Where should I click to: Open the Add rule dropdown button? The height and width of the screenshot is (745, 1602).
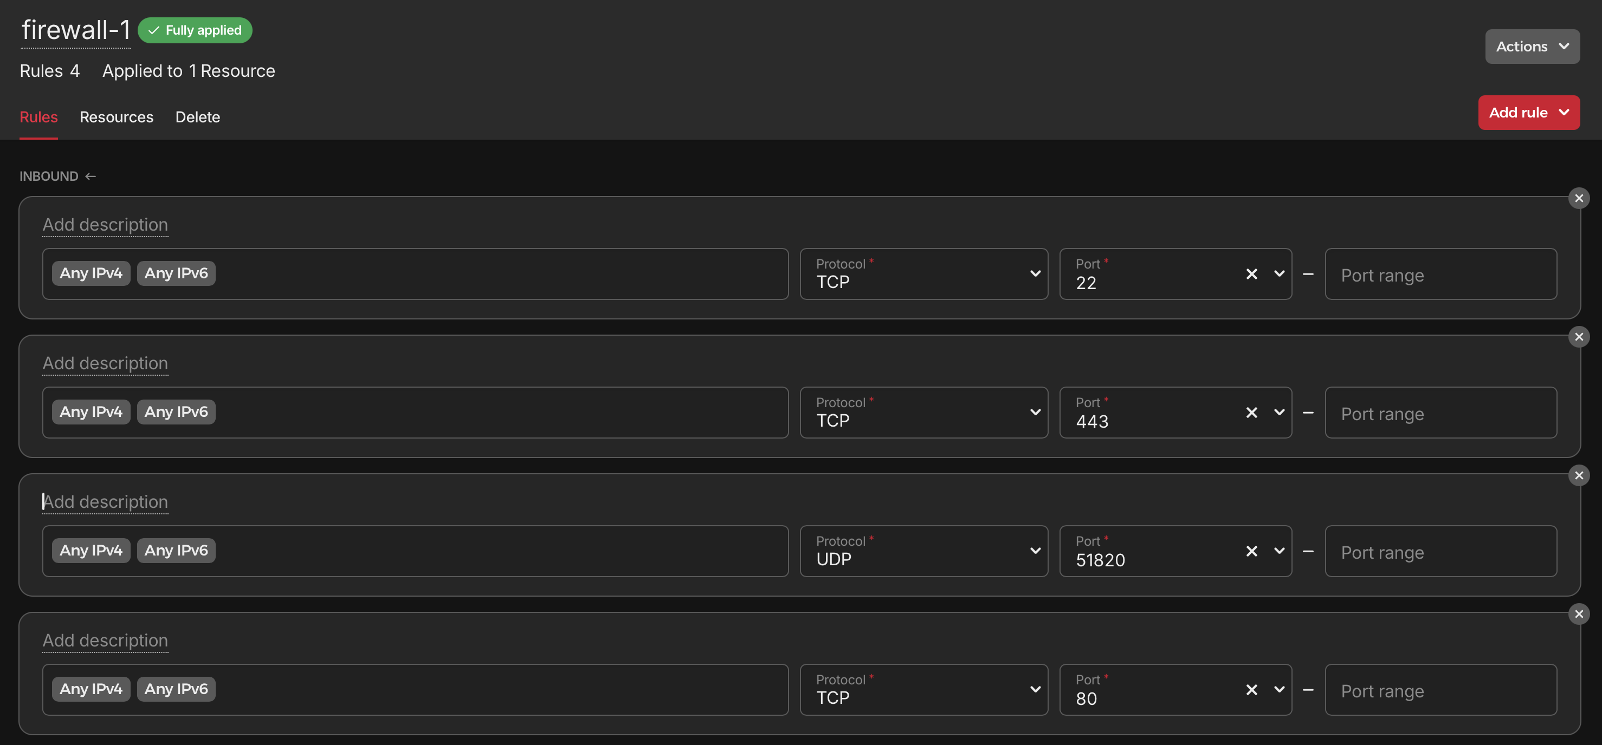(x=1528, y=113)
